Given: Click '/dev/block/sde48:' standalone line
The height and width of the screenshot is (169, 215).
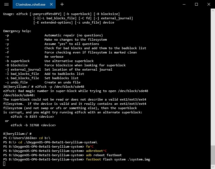Looking at the screenshot, I should pos(19,95).
